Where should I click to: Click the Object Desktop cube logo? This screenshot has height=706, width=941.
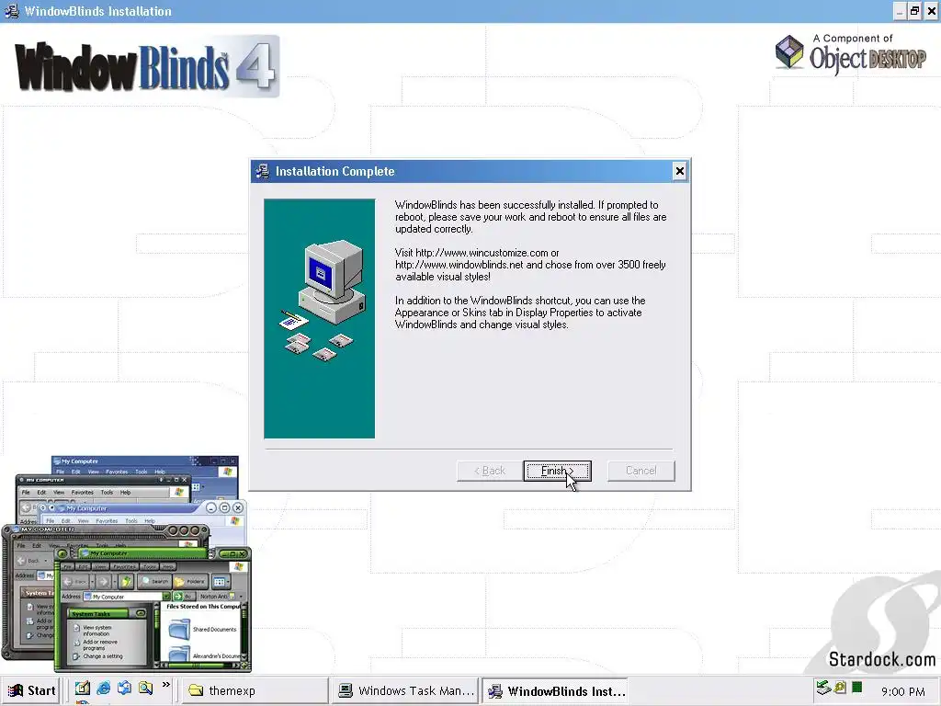(789, 52)
